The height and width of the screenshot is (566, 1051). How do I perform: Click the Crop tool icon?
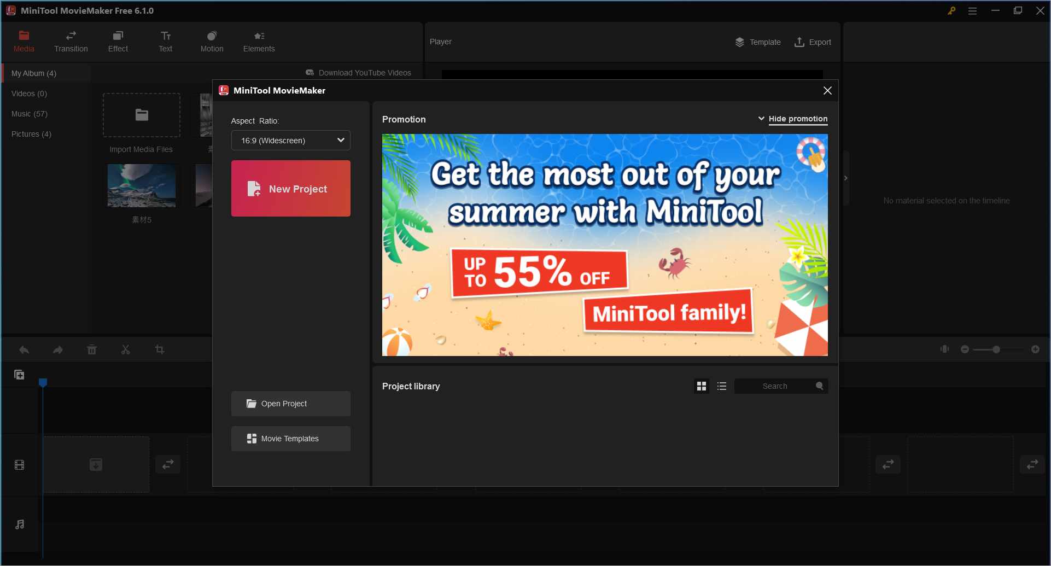coord(160,349)
